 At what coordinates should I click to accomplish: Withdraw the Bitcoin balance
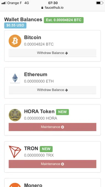coord(52,53)
